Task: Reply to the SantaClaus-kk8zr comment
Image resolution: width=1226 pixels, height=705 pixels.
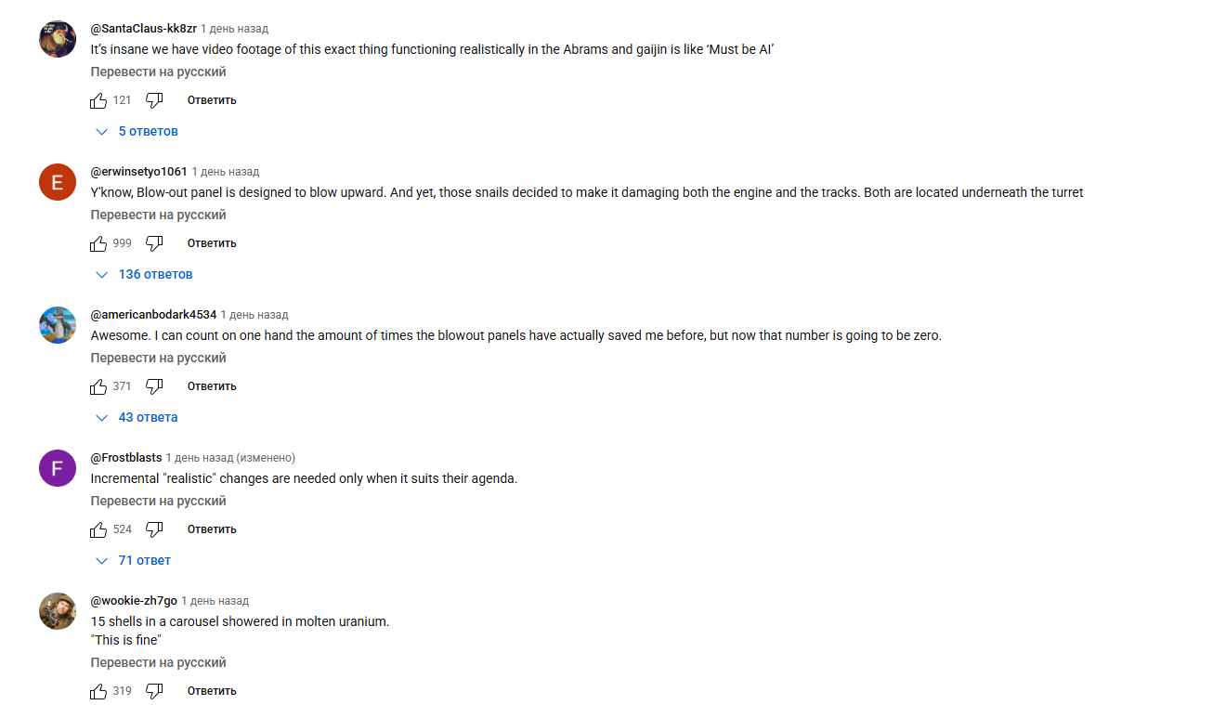Action: click(x=212, y=100)
